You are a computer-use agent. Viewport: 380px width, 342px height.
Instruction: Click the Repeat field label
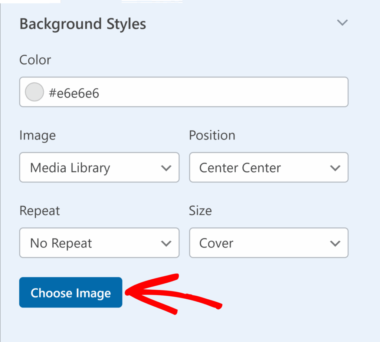[x=39, y=211]
